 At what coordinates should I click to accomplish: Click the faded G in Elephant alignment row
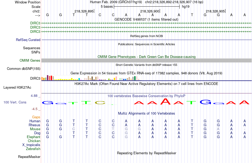point(126,137)
